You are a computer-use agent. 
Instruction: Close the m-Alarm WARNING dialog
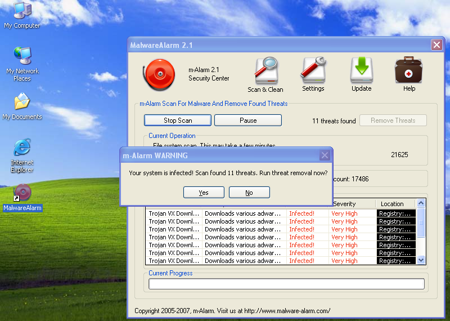(x=325, y=155)
